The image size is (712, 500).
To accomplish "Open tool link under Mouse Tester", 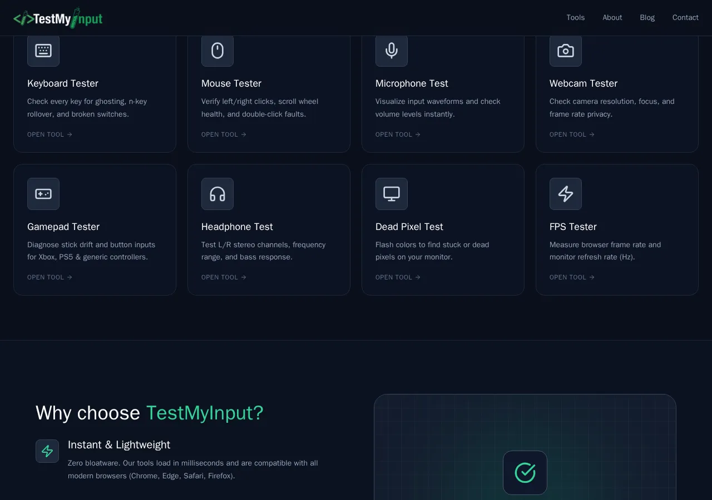I will (x=224, y=134).
